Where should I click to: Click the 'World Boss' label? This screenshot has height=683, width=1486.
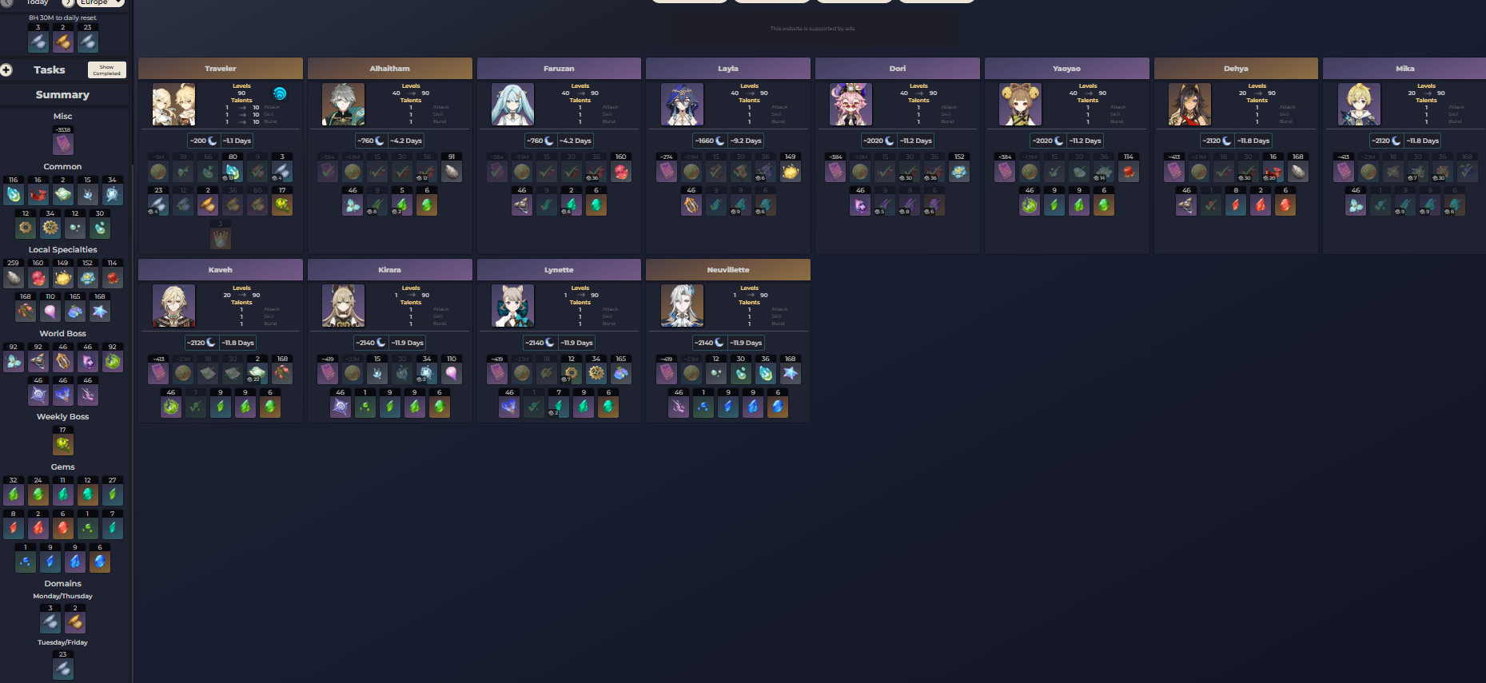click(63, 334)
